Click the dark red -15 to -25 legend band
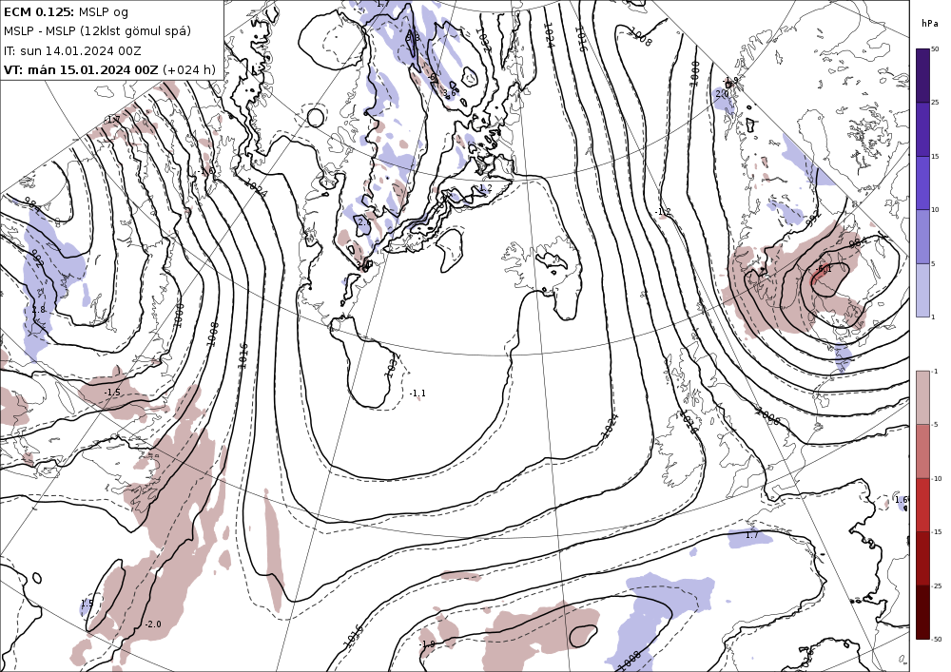Viewport: 951px width, 672px height. (x=922, y=558)
